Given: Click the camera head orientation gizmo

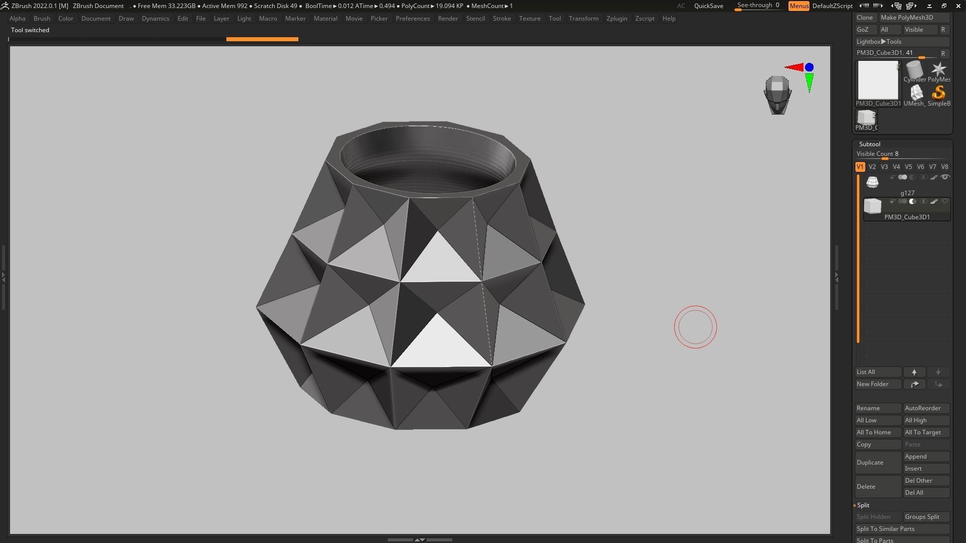Looking at the screenshot, I should (777, 95).
